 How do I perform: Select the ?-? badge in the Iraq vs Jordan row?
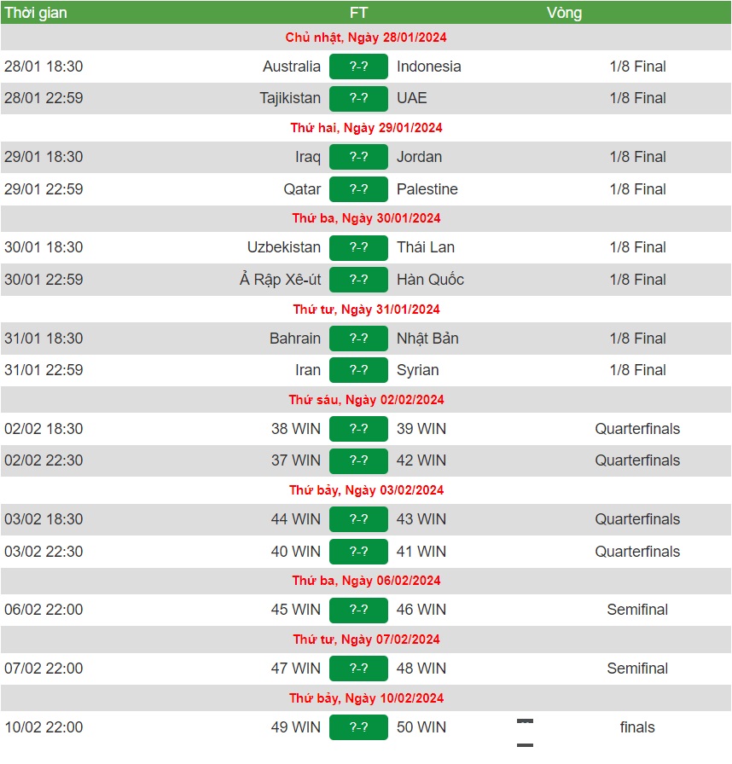coord(358,157)
